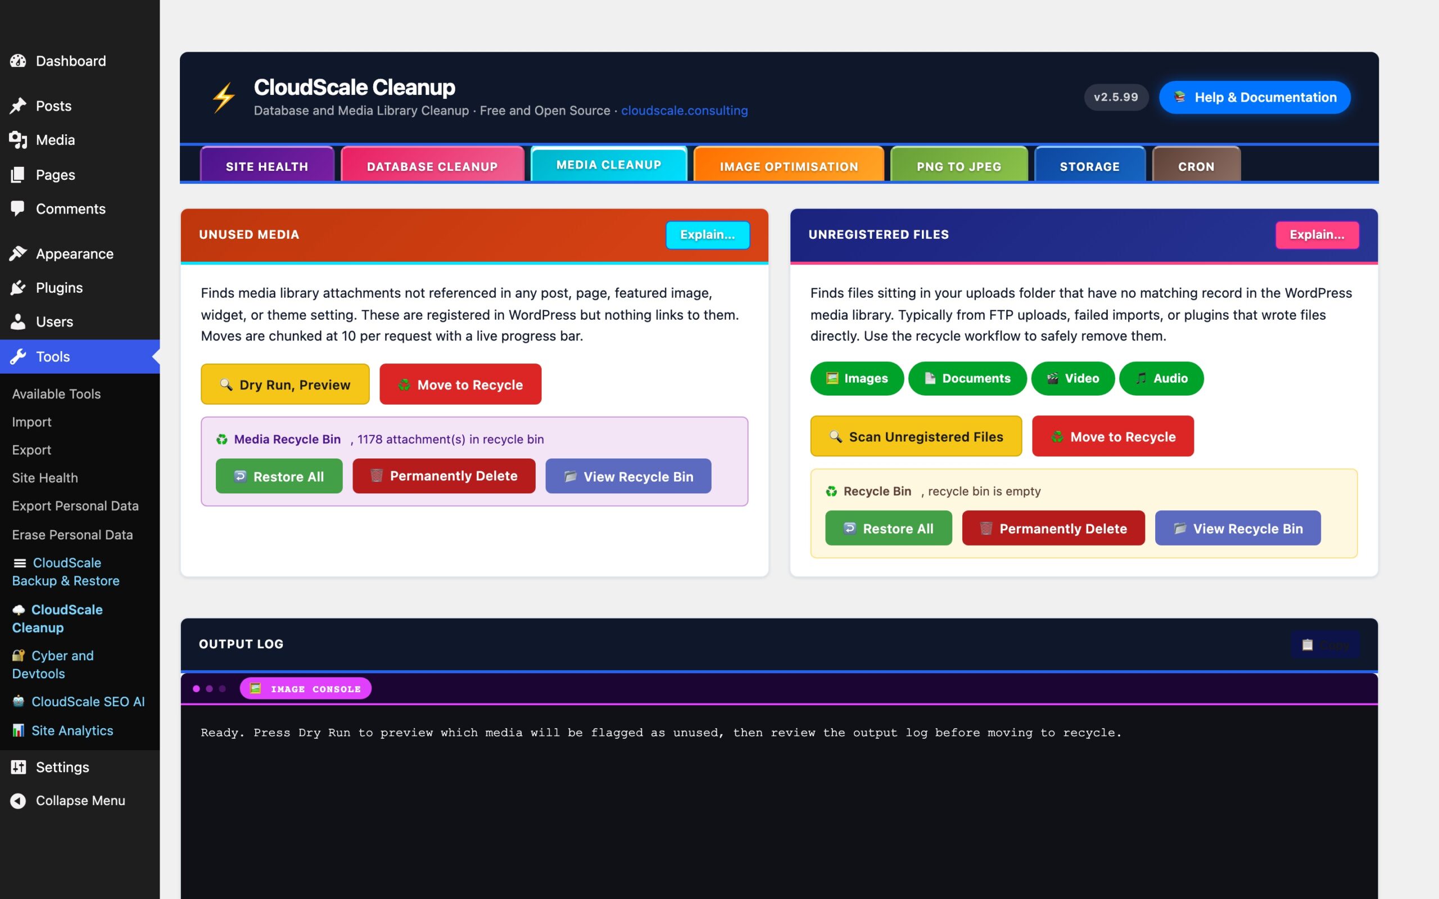Choose Erase Personal Data in the sidebar

(73, 534)
